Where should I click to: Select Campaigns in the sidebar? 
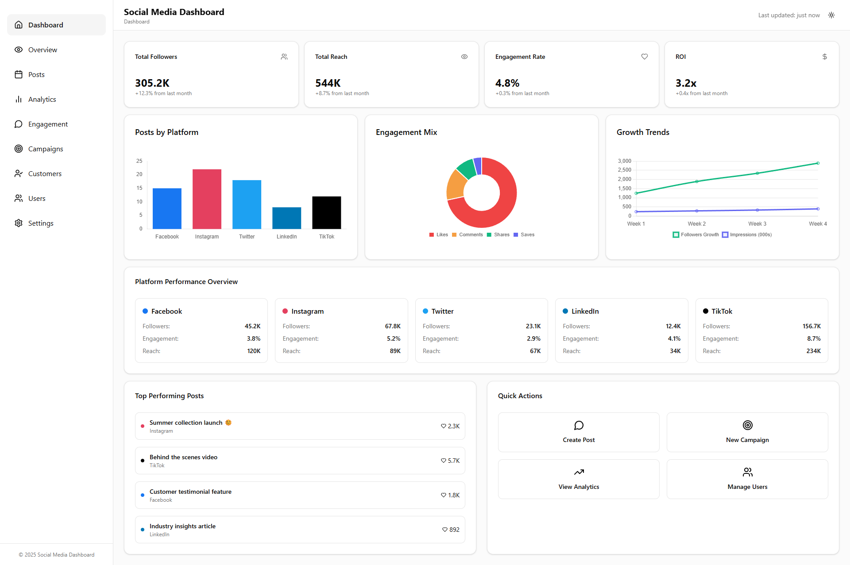tap(56, 149)
